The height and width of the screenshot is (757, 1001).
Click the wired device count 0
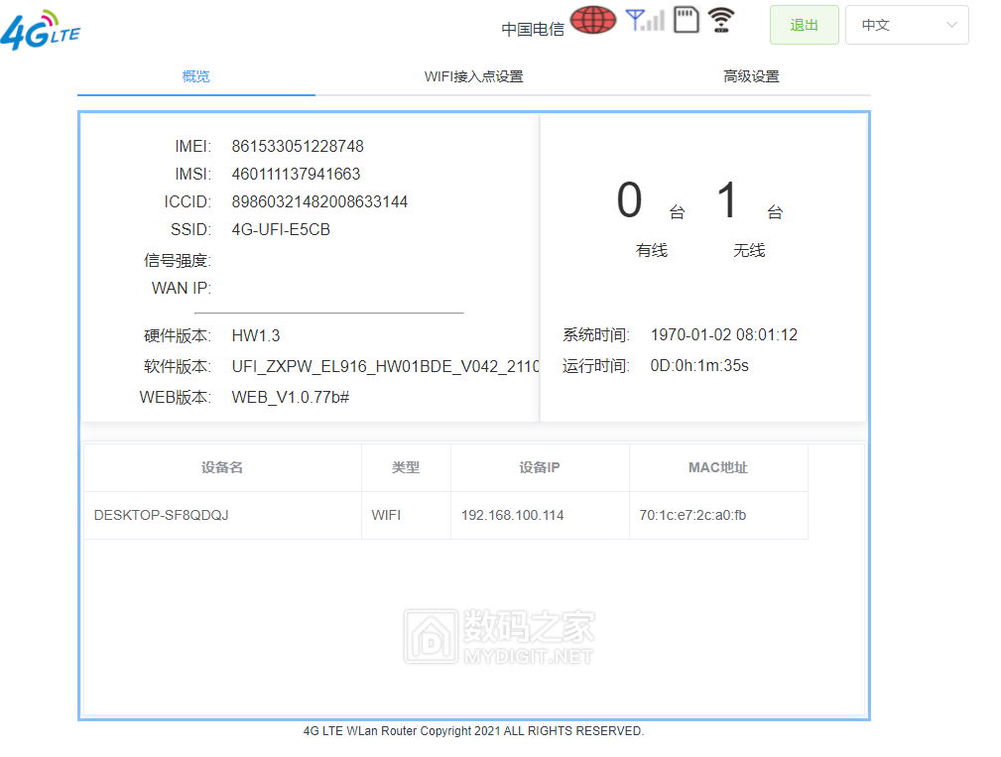(629, 199)
